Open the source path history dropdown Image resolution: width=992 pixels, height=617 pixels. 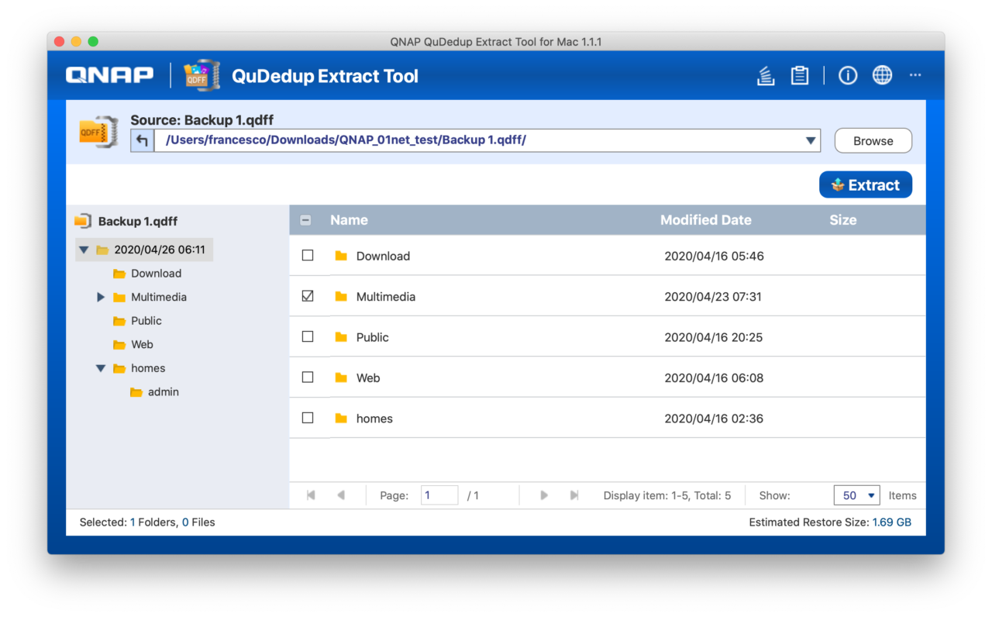click(811, 140)
